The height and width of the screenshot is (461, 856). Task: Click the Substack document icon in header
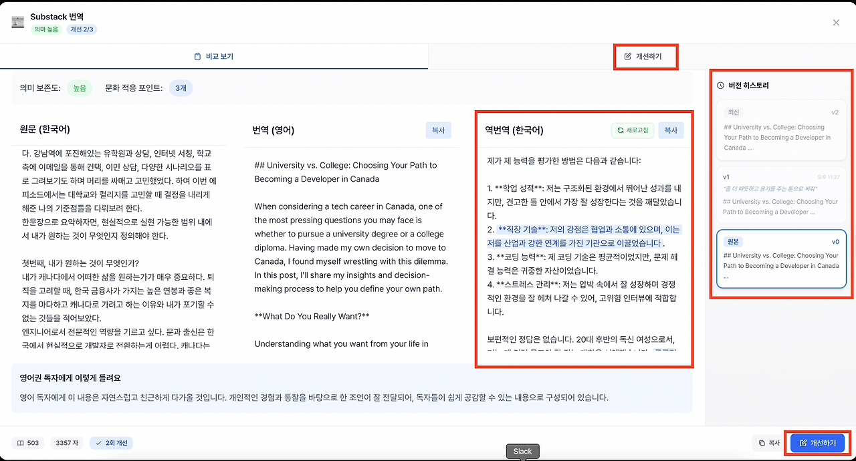click(x=17, y=21)
